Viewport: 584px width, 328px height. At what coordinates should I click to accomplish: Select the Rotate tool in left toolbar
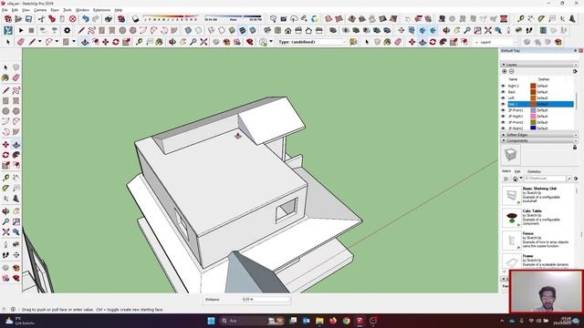(x=5, y=155)
